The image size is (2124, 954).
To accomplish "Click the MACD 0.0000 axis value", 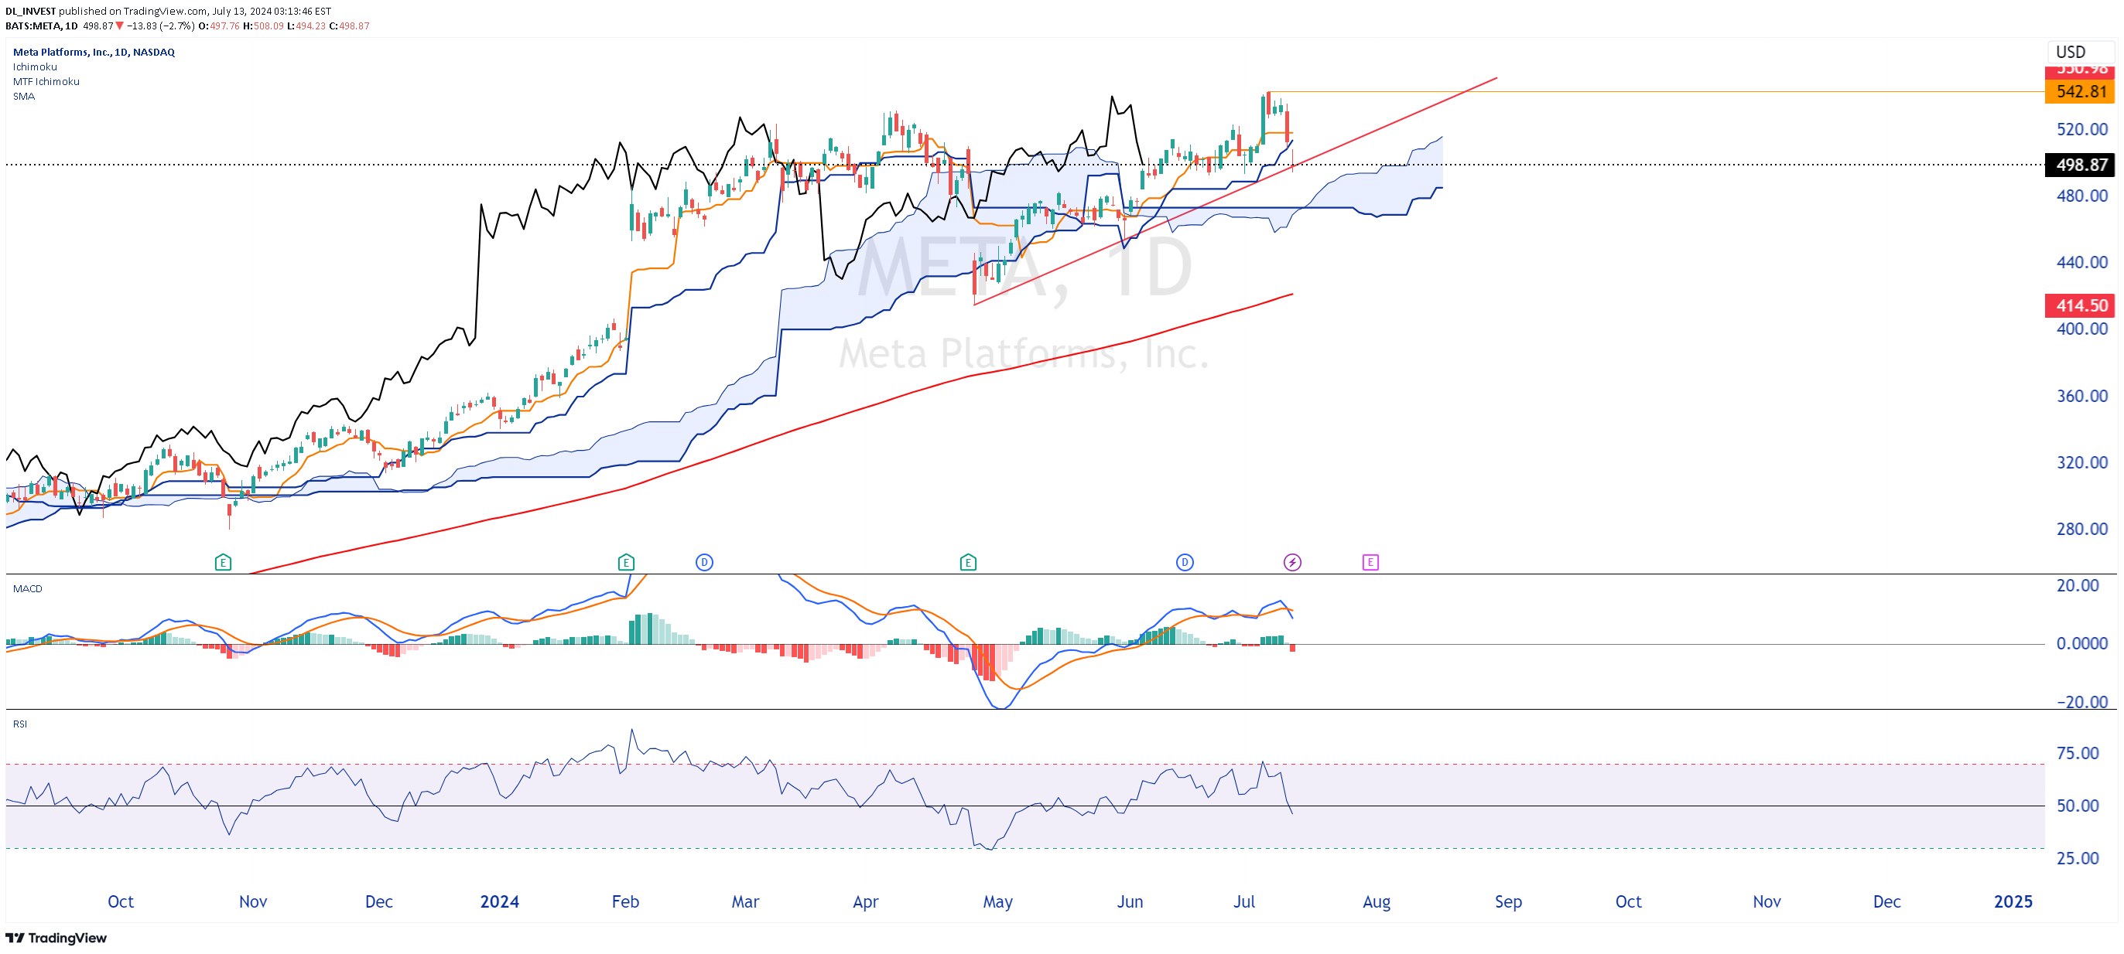I will (x=2082, y=643).
